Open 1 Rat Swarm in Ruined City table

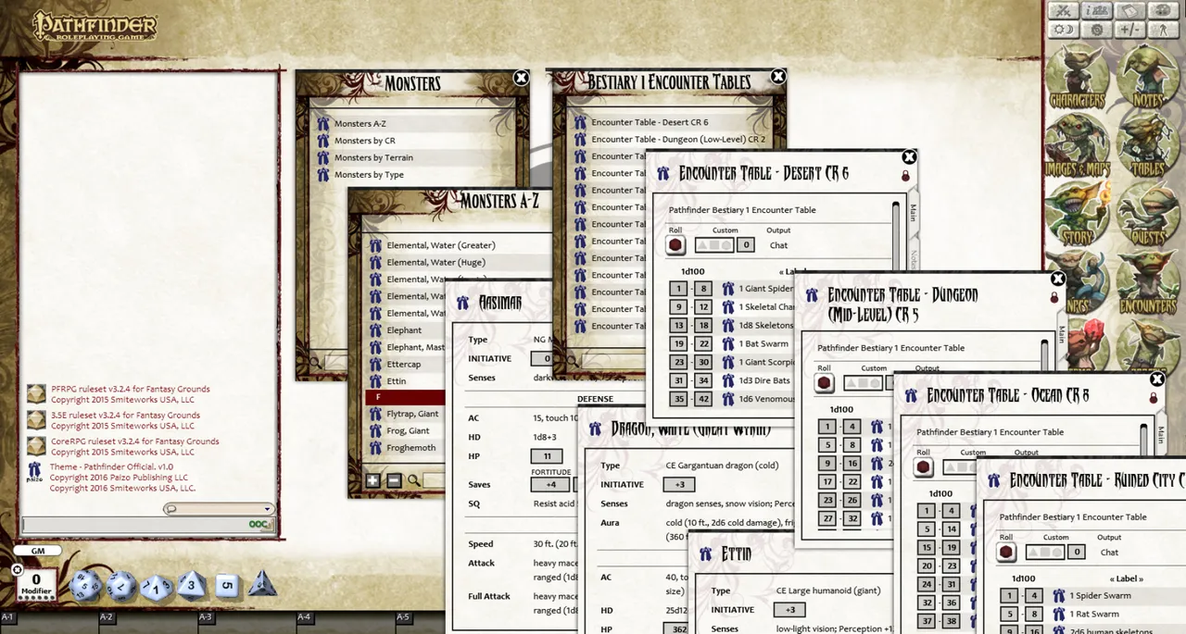(x=1094, y=614)
